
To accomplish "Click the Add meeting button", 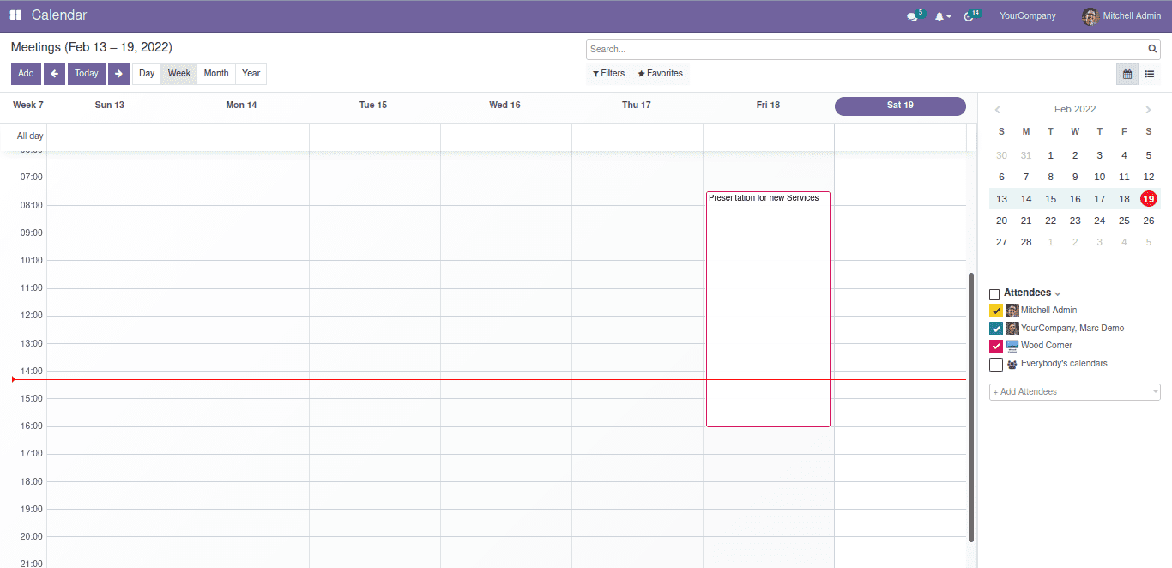I will pos(26,74).
